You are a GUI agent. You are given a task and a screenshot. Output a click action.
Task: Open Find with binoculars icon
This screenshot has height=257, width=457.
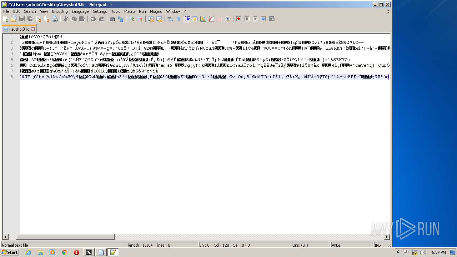pyautogui.click(x=112, y=19)
